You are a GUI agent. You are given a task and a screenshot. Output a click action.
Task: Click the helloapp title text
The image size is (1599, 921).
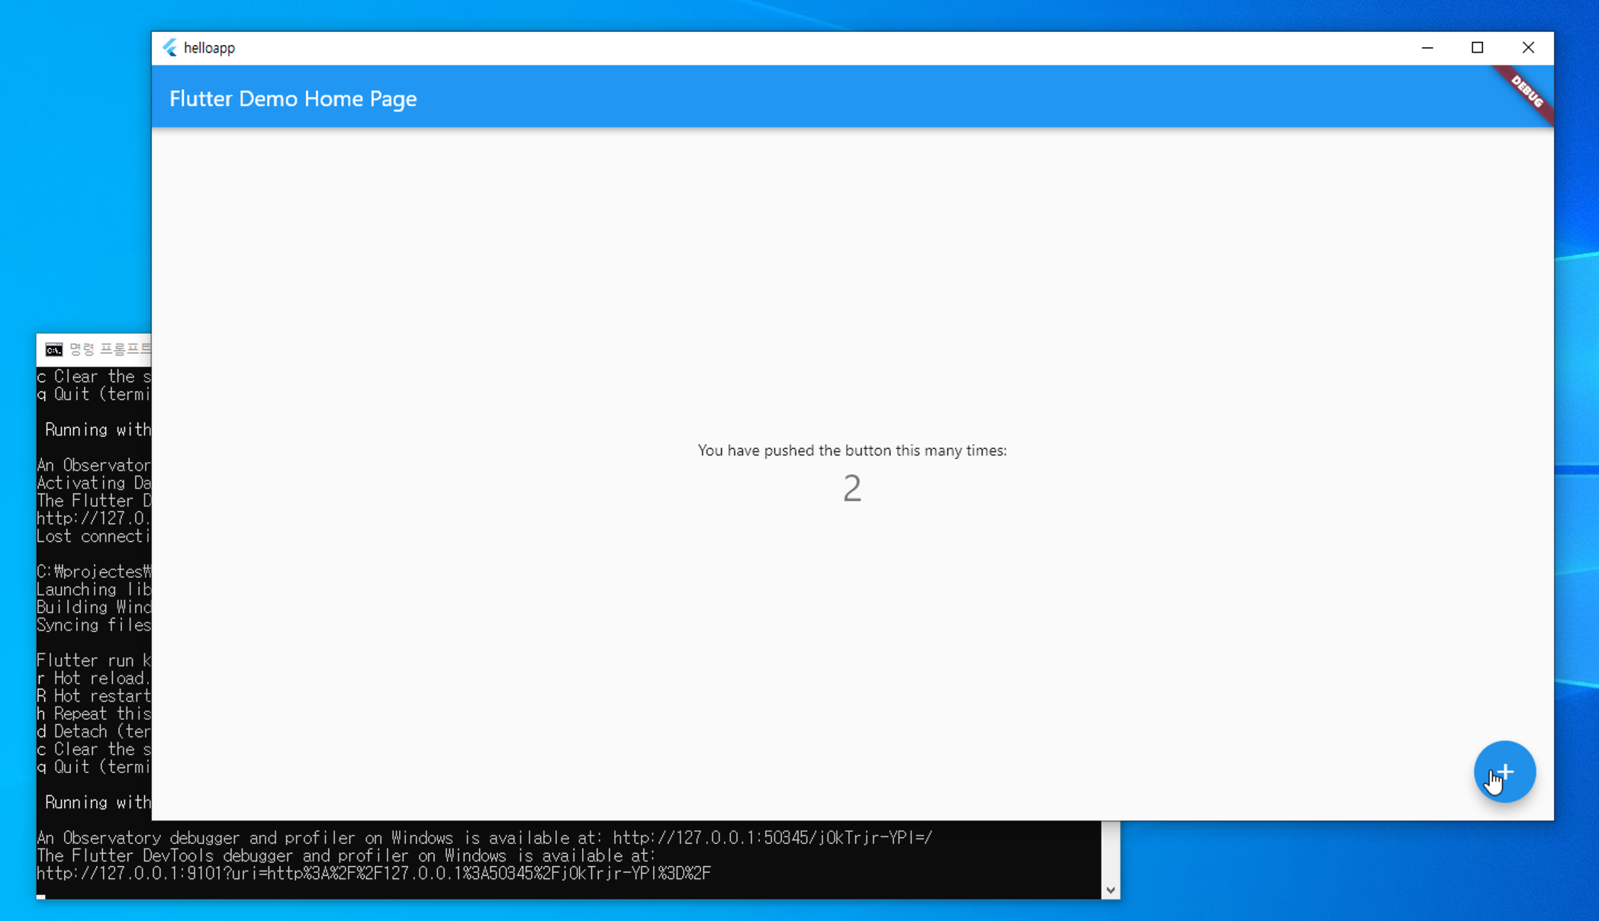[x=209, y=48]
